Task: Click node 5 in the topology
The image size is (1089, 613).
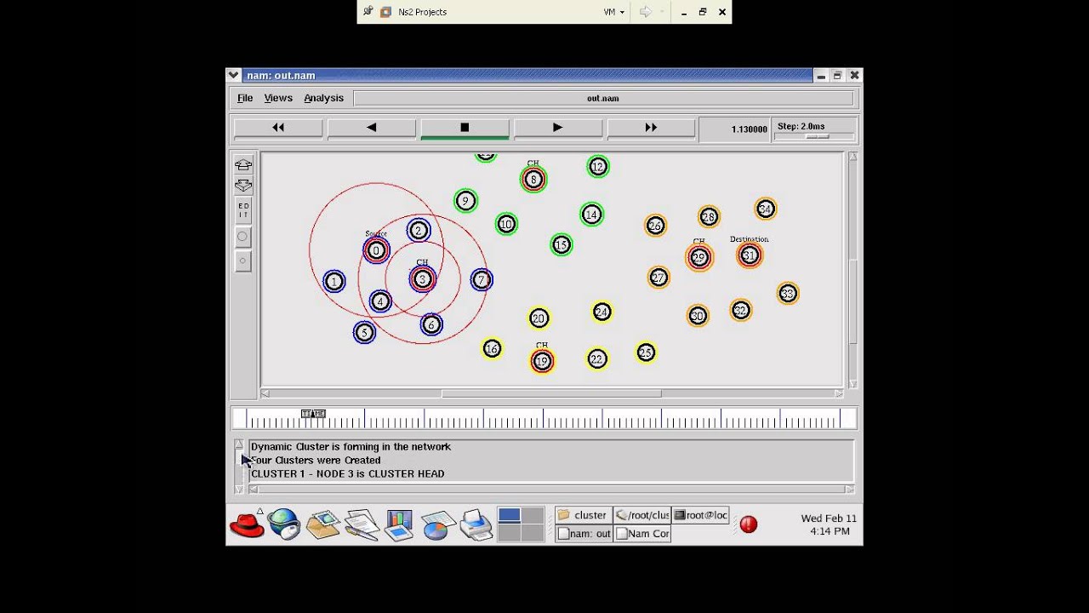Action: [364, 333]
